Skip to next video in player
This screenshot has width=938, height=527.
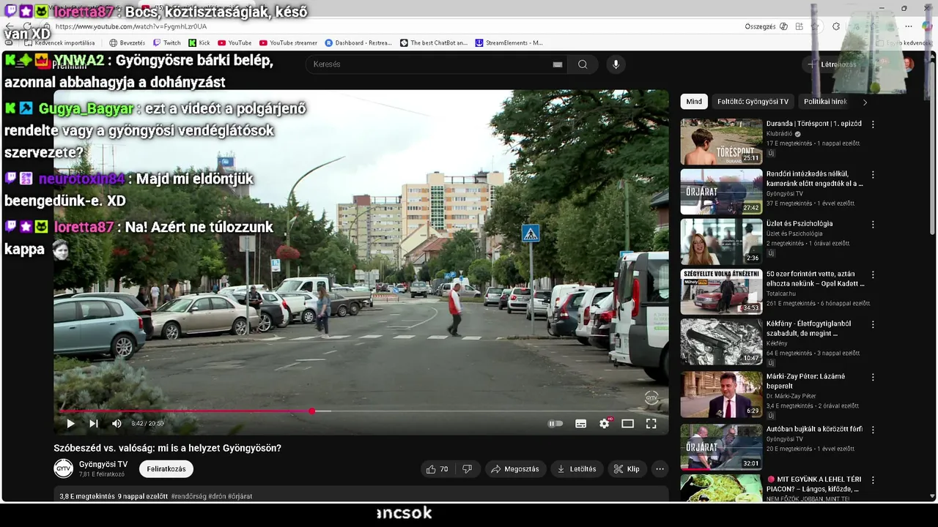click(x=94, y=424)
